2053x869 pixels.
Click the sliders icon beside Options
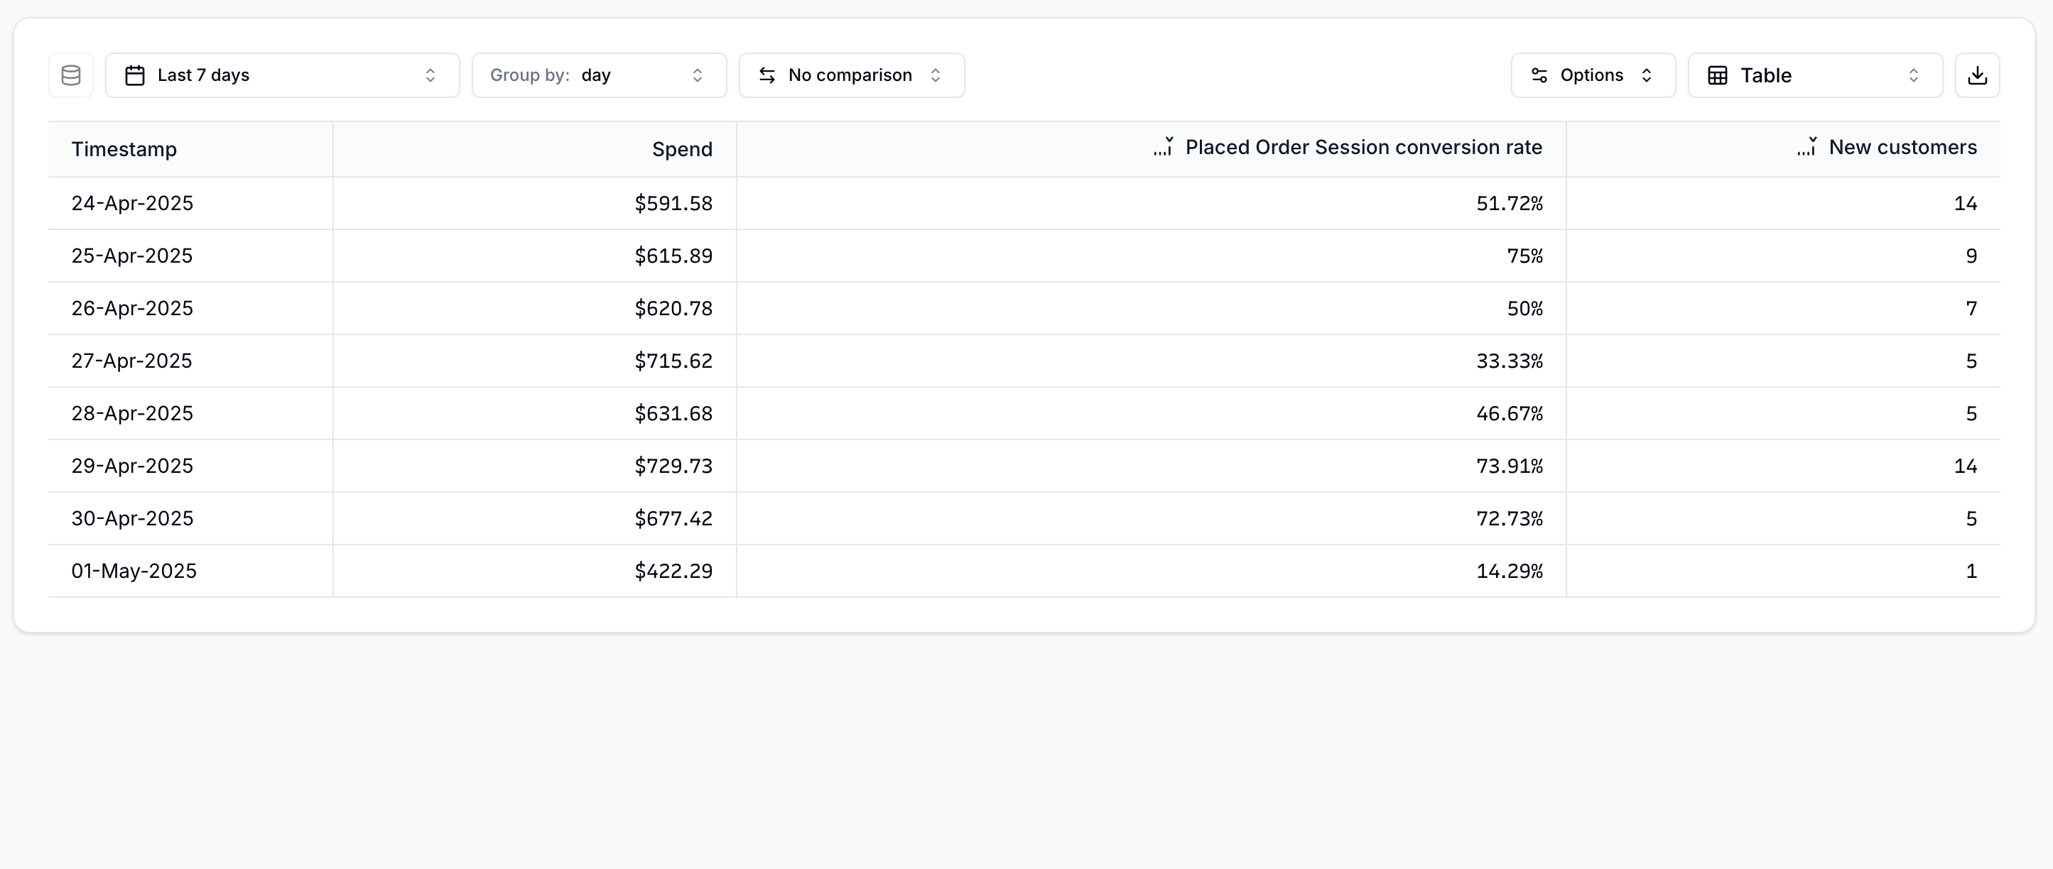1539,76
